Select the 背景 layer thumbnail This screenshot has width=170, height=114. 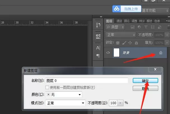coord(117,53)
